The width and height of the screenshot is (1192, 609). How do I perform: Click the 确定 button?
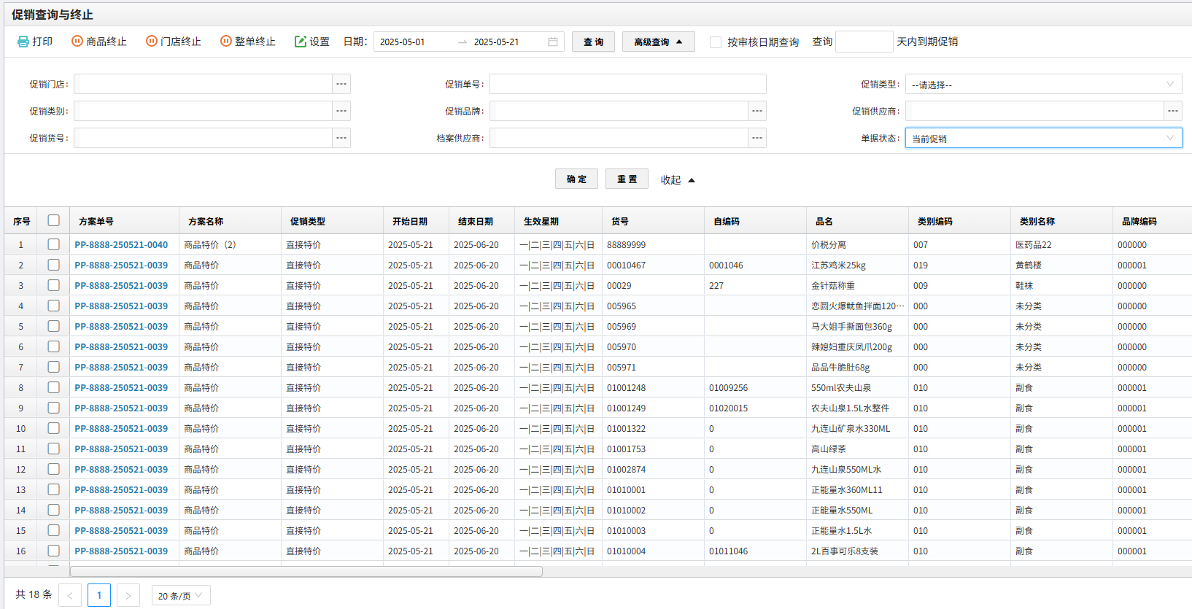click(576, 179)
